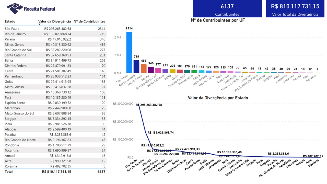Click the pink Rio Grande do Sul bar
The image size is (327, 184).
pyautogui.click(x=158, y=70)
